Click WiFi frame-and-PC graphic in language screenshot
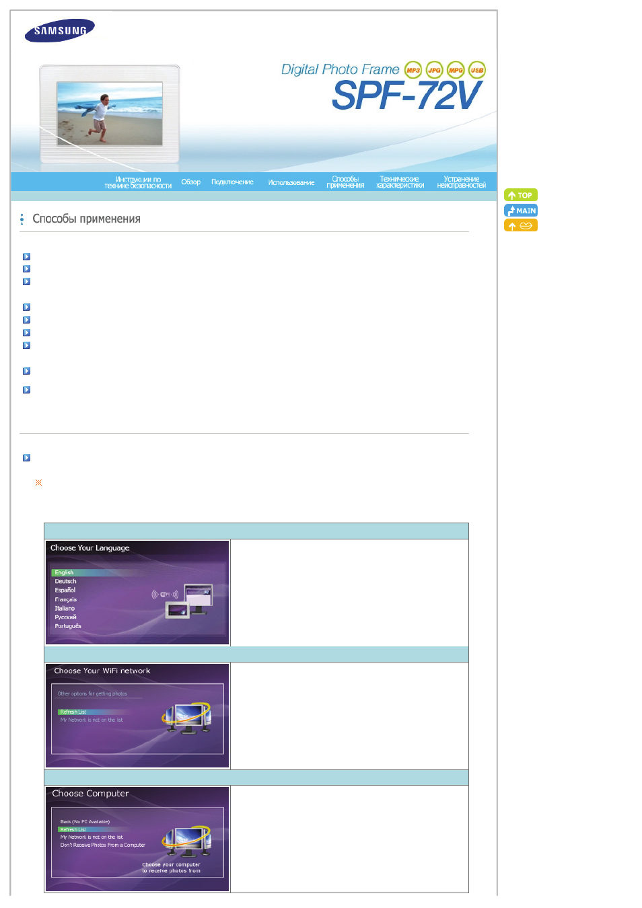The image size is (642, 908). coord(182,601)
